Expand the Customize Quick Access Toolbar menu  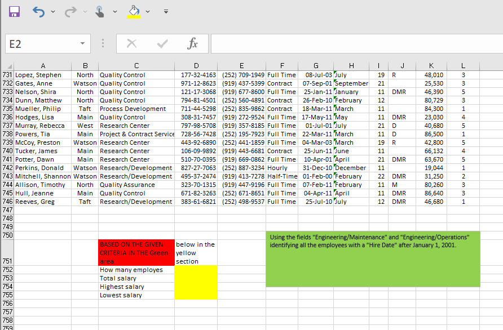click(166, 11)
